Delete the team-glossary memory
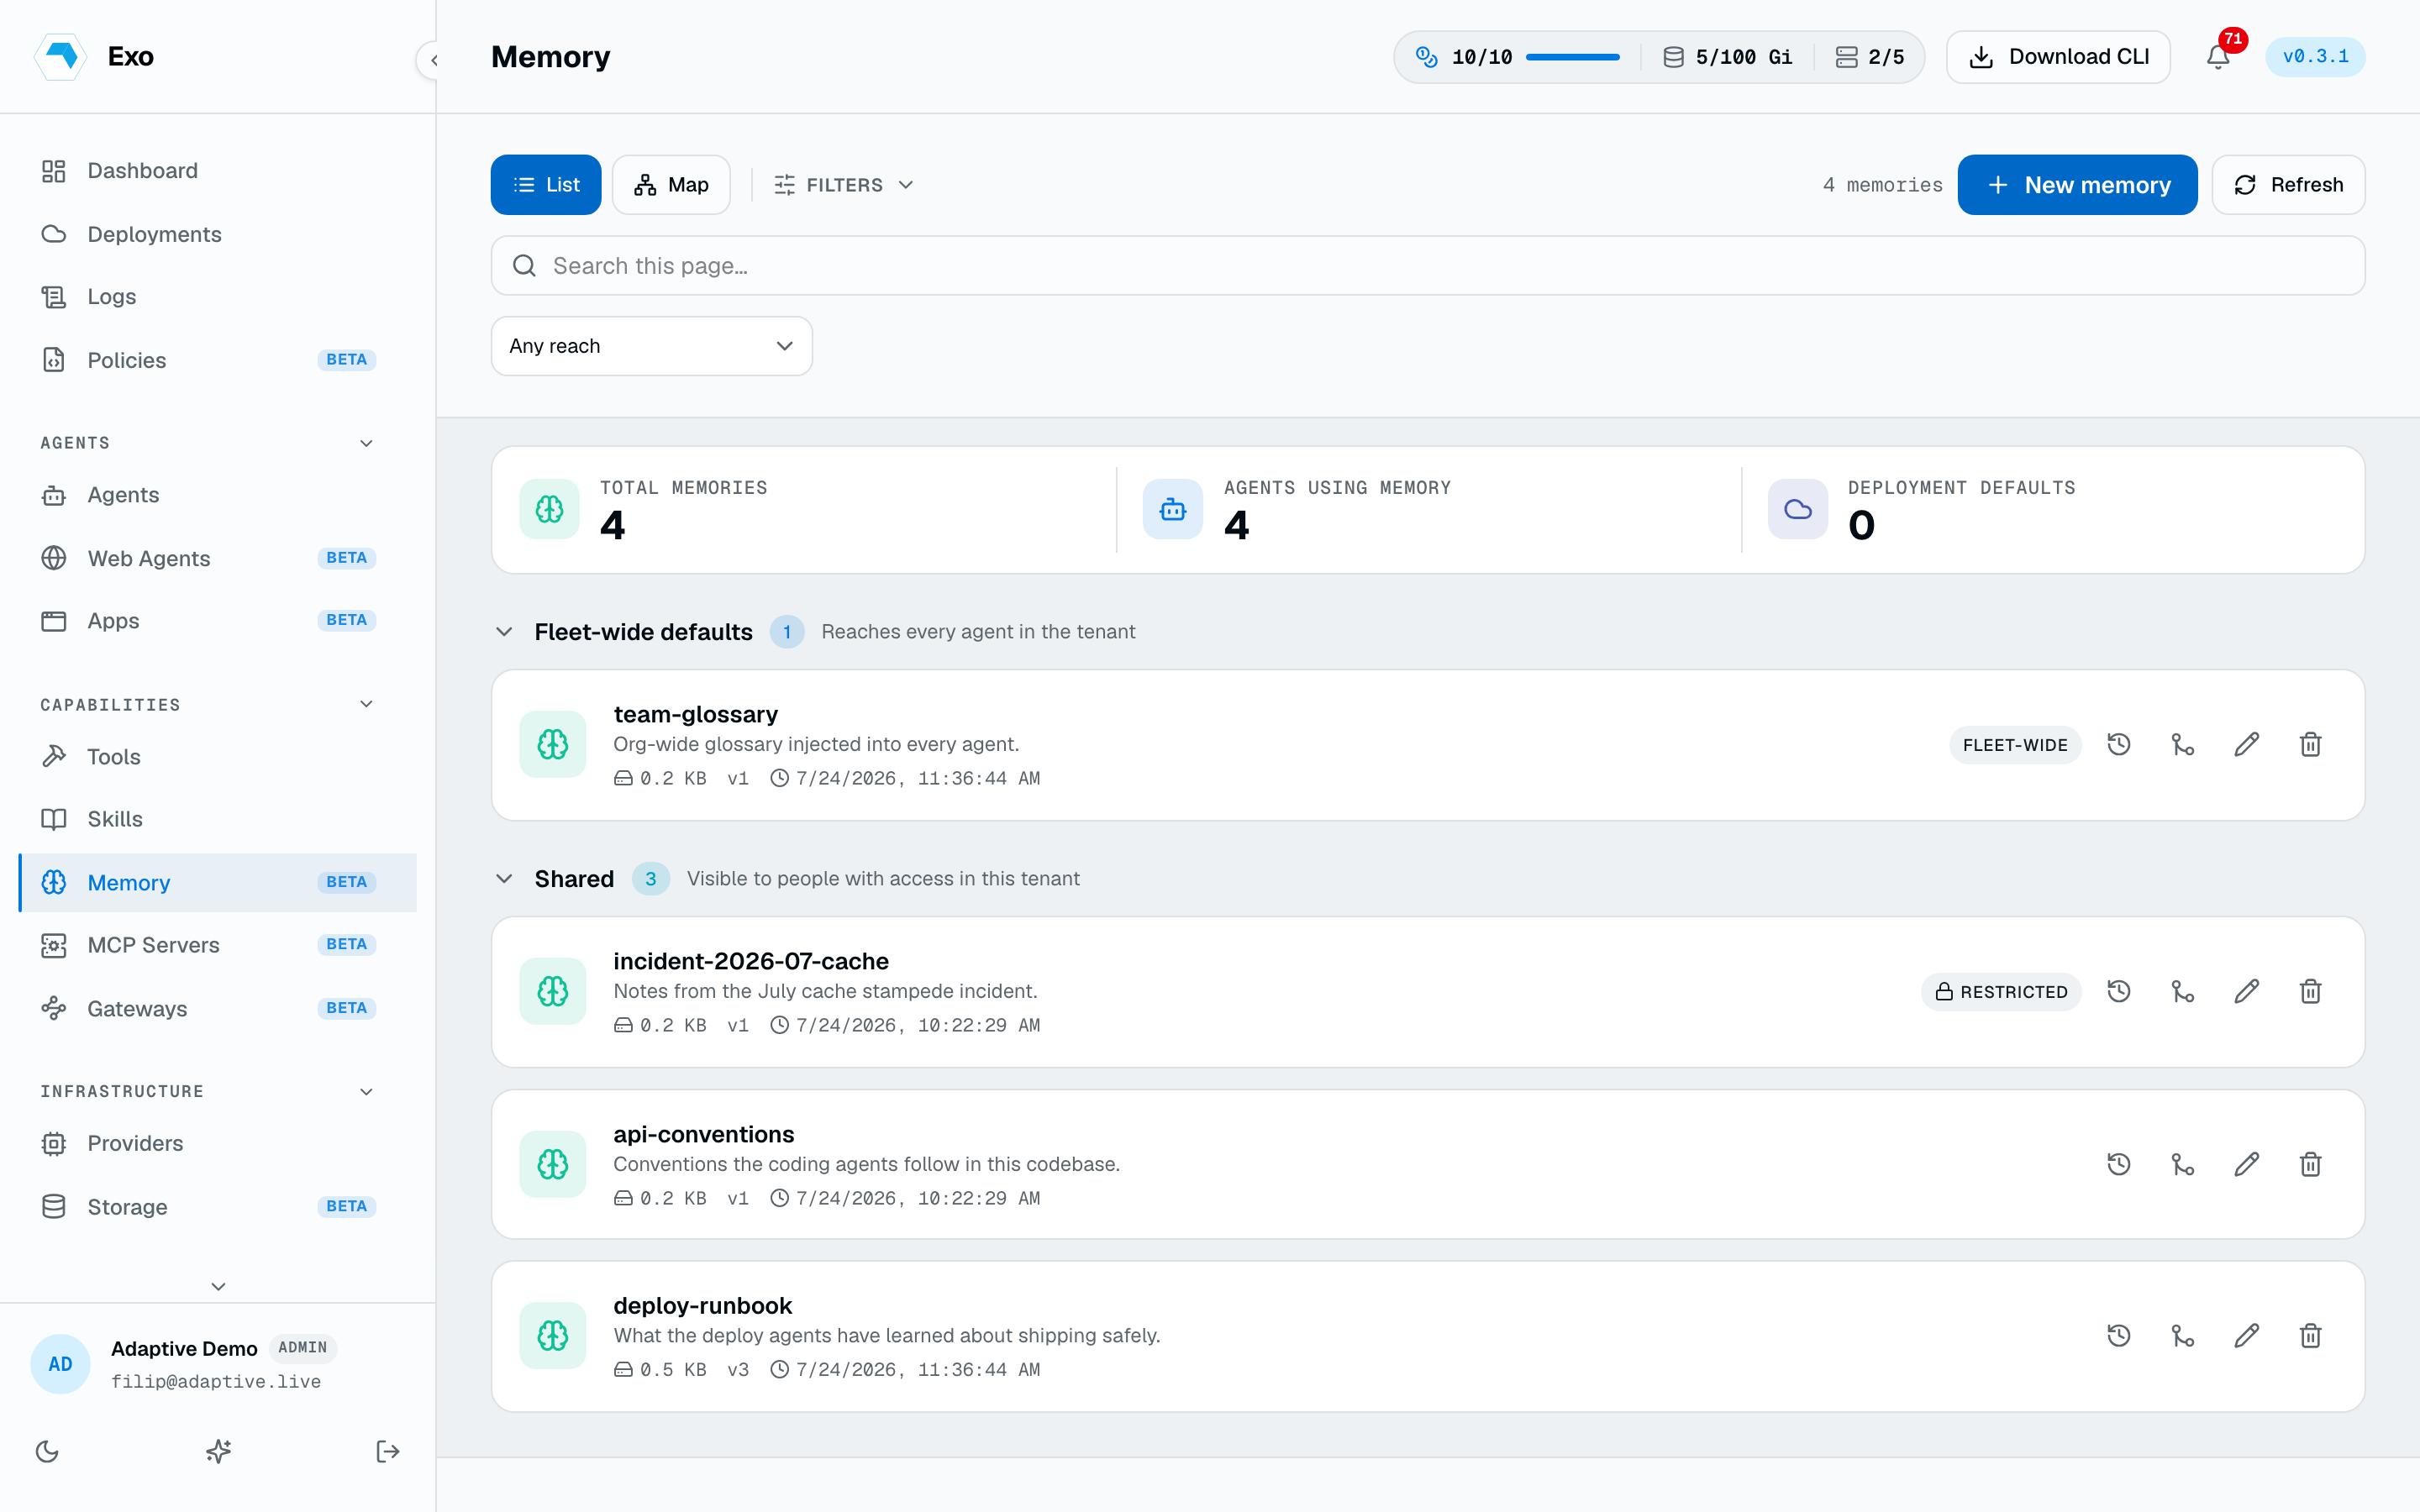The height and width of the screenshot is (1512, 2420). click(2310, 744)
